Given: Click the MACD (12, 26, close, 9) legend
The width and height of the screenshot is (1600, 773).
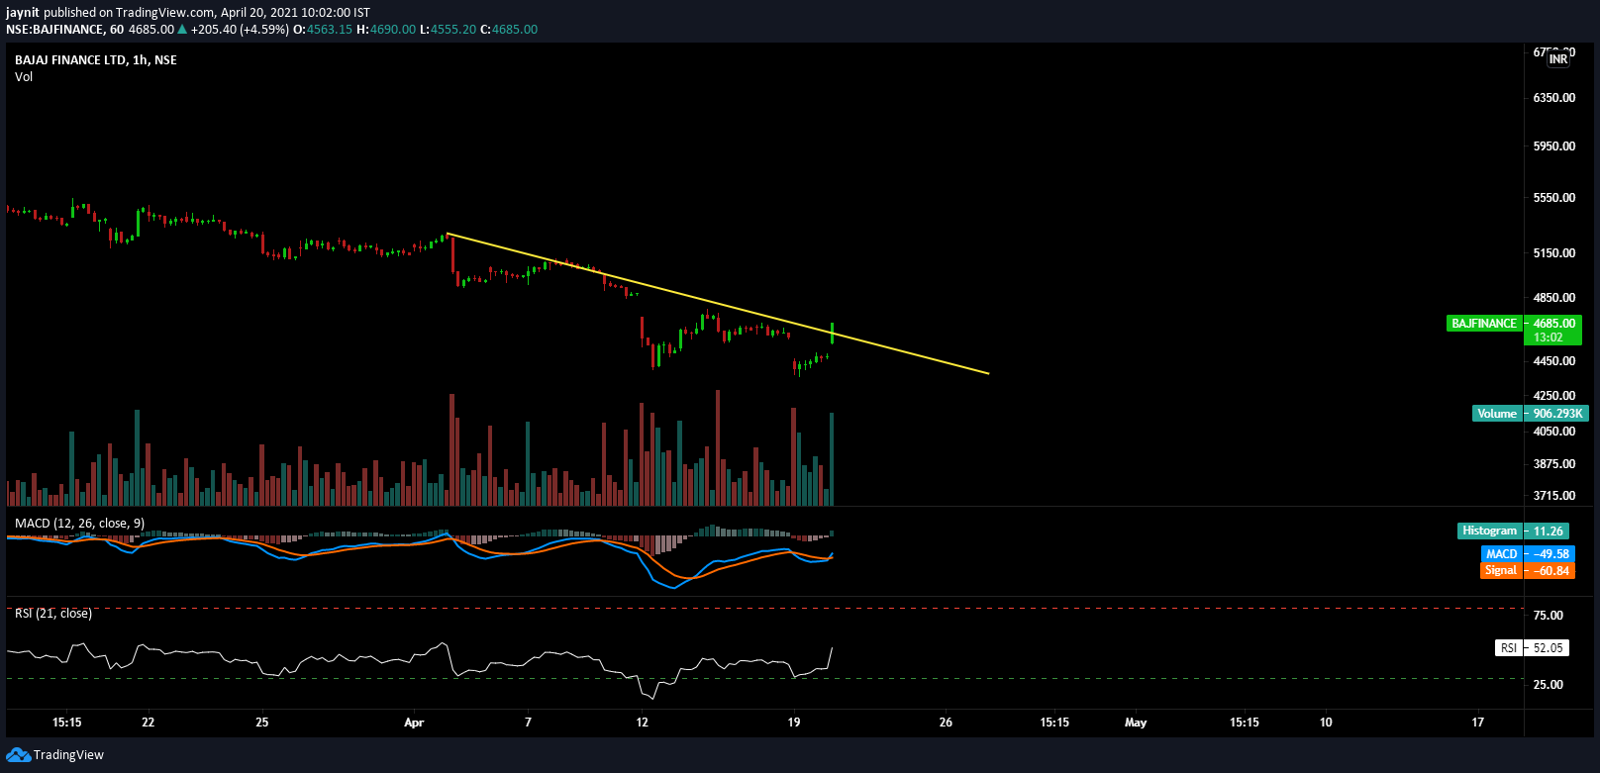Looking at the screenshot, I should click(80, 524).
